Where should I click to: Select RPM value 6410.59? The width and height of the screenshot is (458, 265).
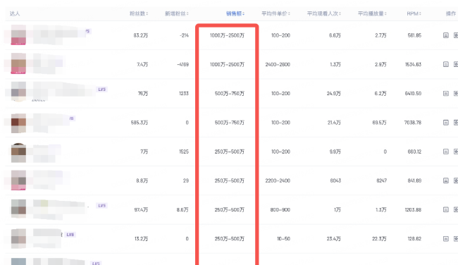[x=413, y=94]
